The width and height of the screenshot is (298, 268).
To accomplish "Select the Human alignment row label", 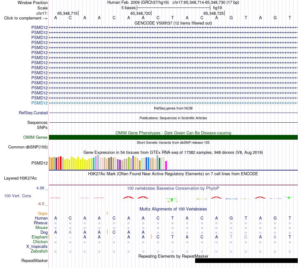I will [x=41, y=218].
